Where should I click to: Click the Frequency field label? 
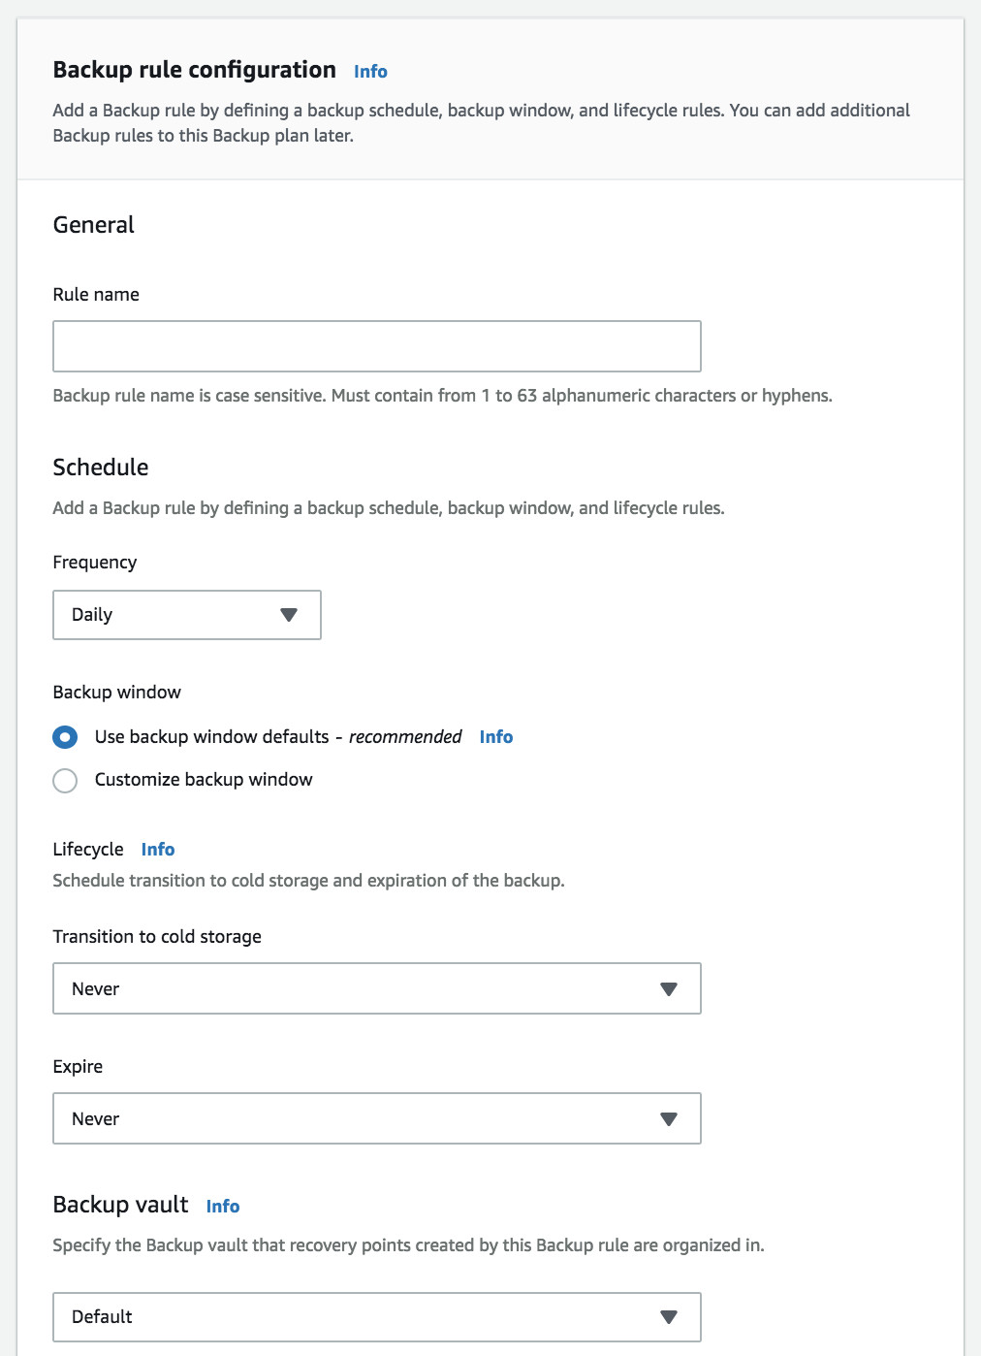[95, 563]
